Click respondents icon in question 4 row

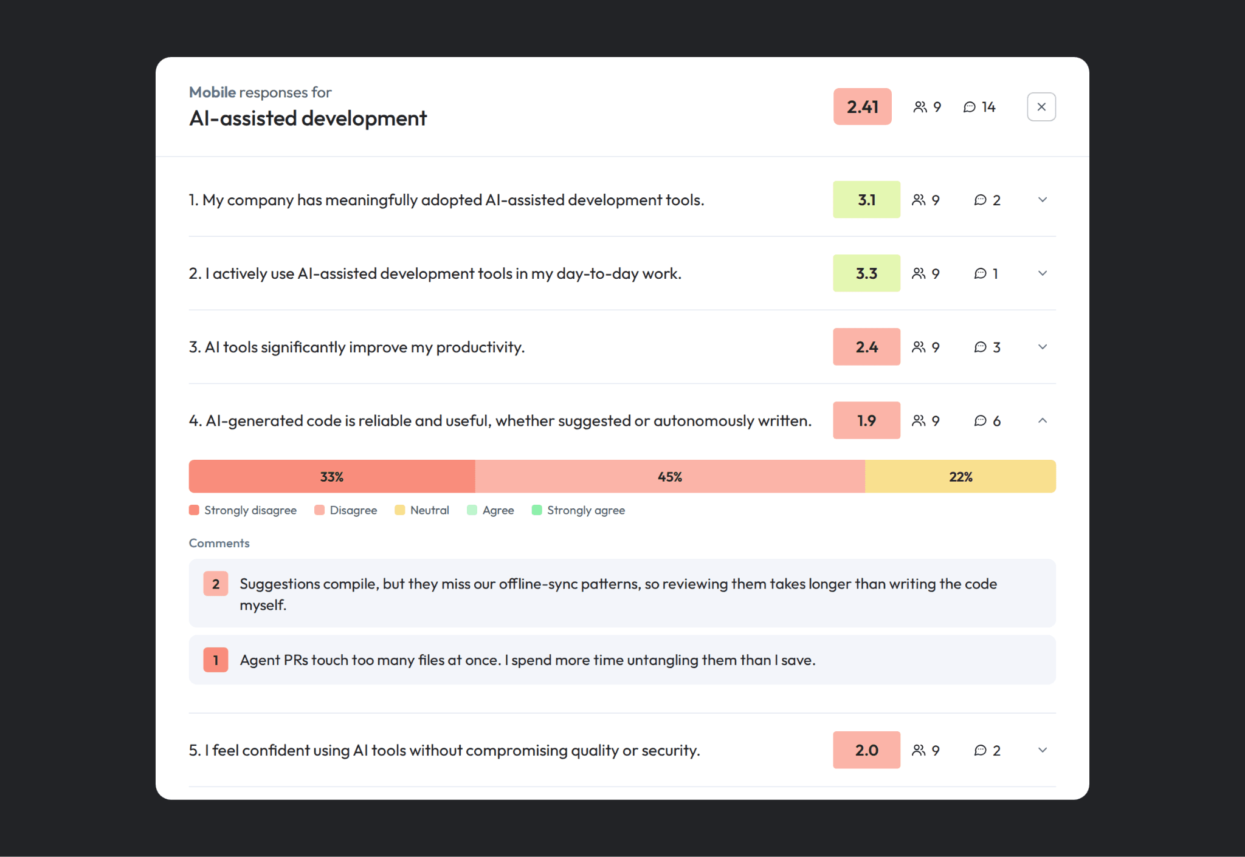pos(919,420)
